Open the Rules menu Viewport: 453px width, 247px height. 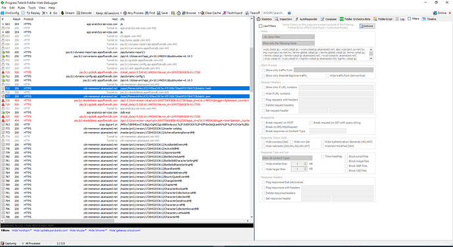(22, 8)
